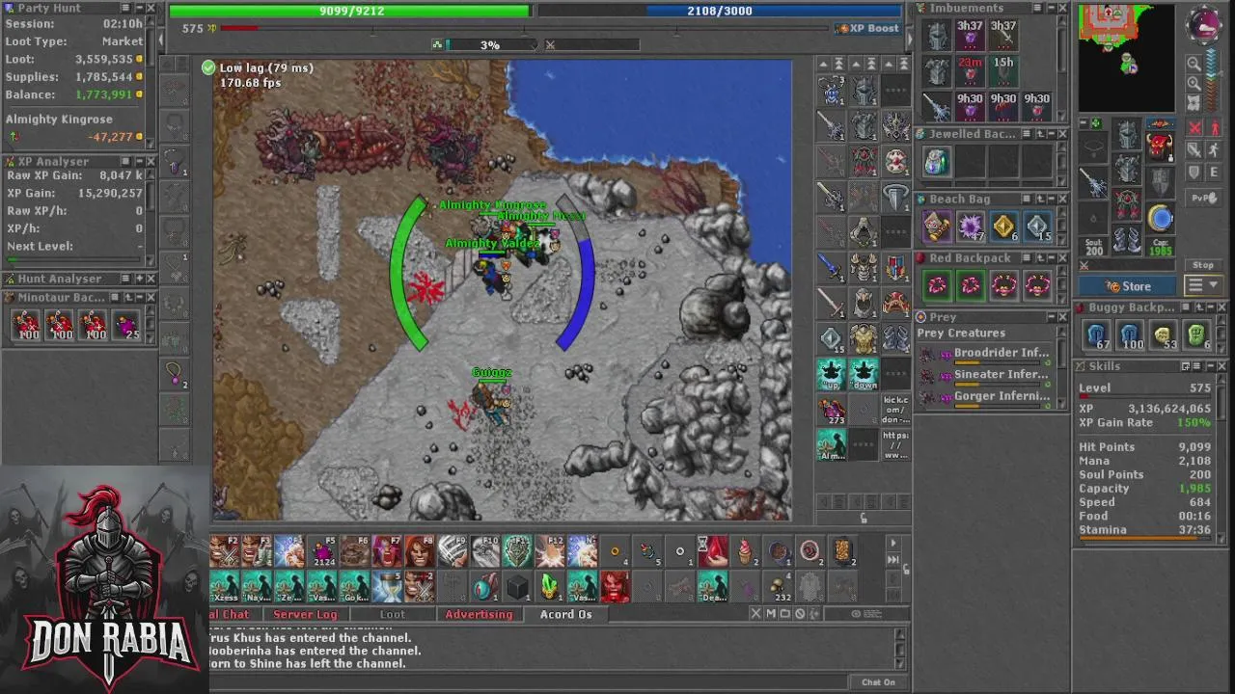
Task: Click the green crystal hotkey item
Action: (550, 585)
